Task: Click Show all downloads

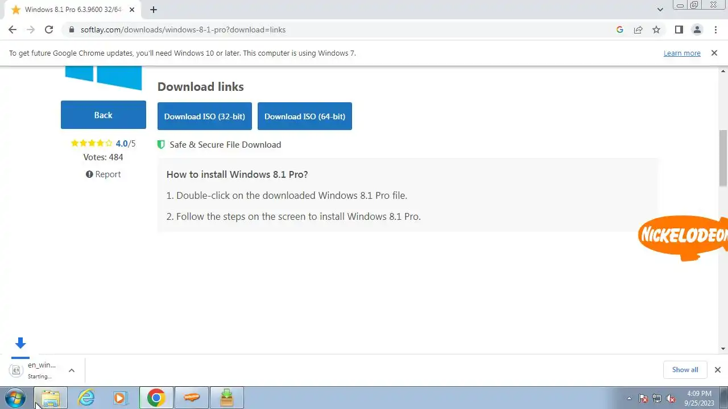Action: [x=685, y=369]
